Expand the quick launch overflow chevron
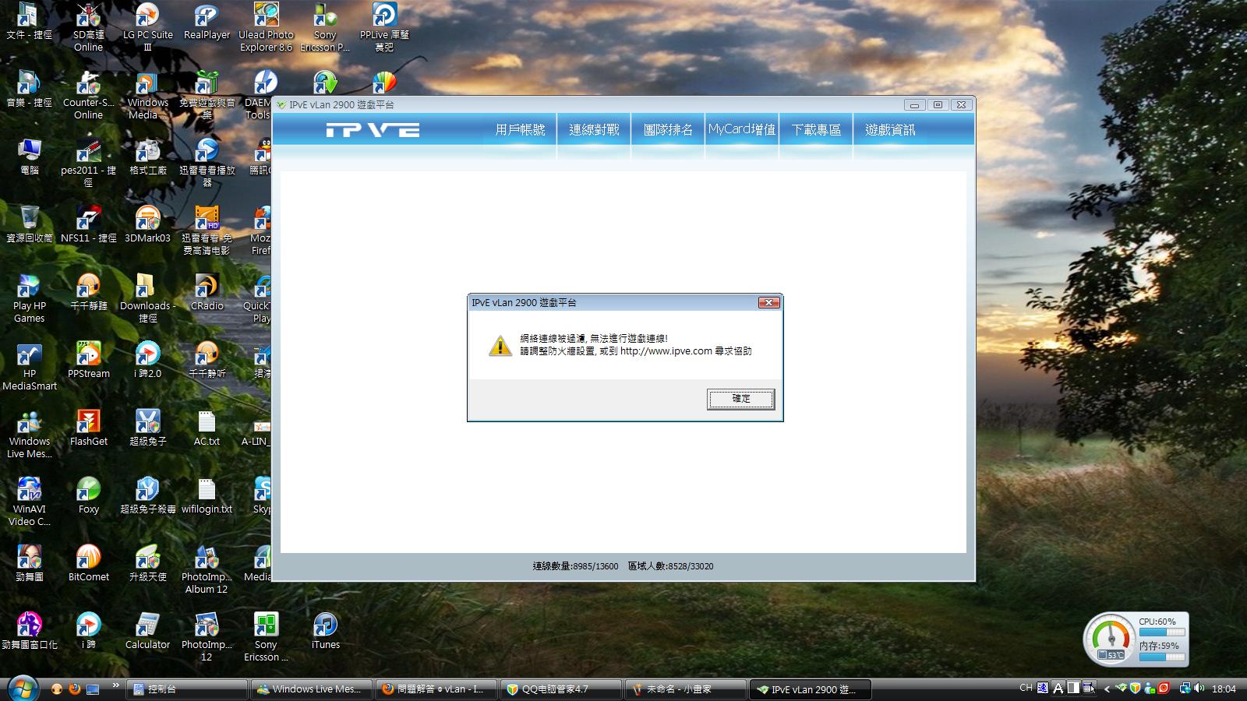The image size is (1247, 701). click(x=115, y=685)
